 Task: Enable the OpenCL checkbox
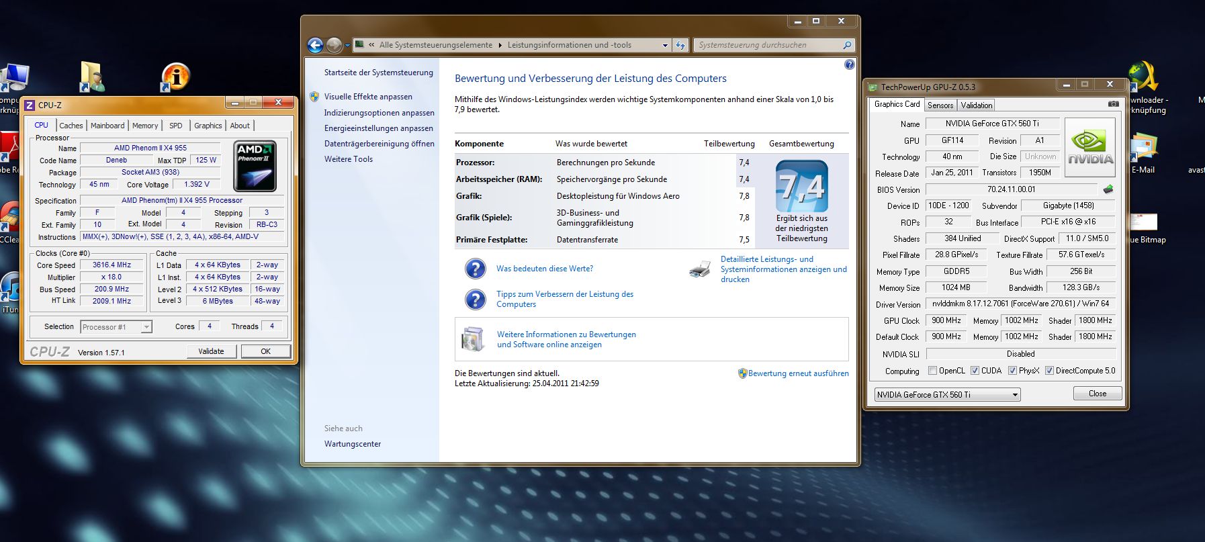coord(932,371)
